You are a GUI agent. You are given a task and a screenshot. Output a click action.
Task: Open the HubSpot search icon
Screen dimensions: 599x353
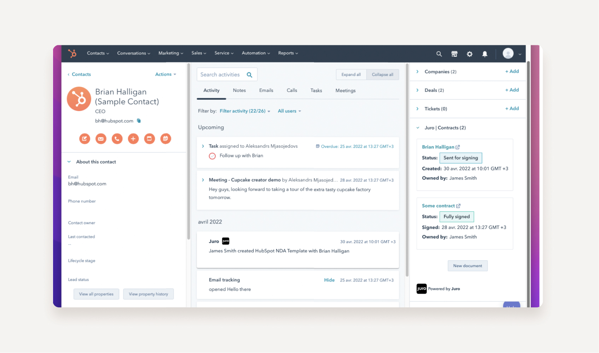439,54
